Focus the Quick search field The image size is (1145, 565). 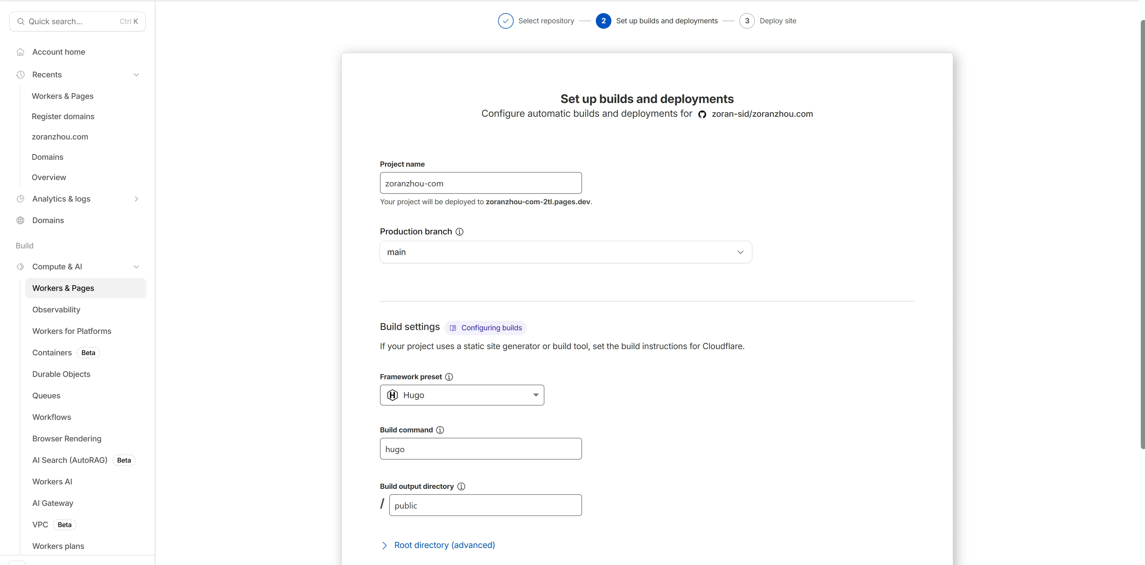click(x=77, y=21)
